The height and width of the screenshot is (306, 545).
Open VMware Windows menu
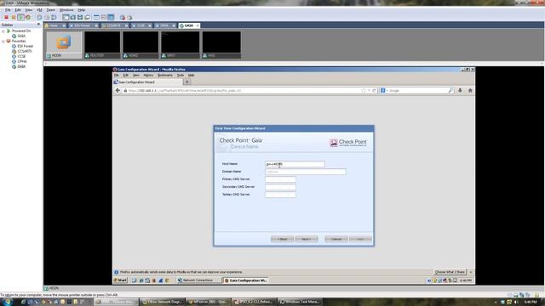66,10
